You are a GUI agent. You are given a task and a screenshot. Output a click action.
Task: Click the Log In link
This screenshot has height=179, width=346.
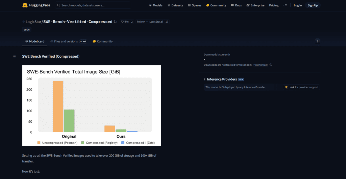click(x=298, y=5)
